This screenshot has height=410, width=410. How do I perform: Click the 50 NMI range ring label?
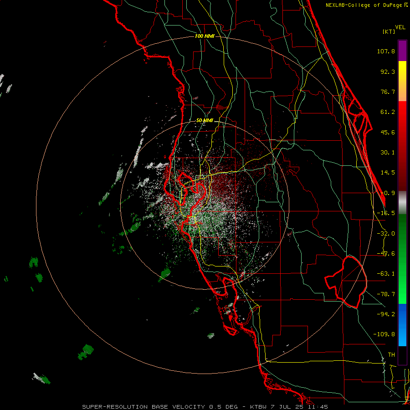click(205, 121)
